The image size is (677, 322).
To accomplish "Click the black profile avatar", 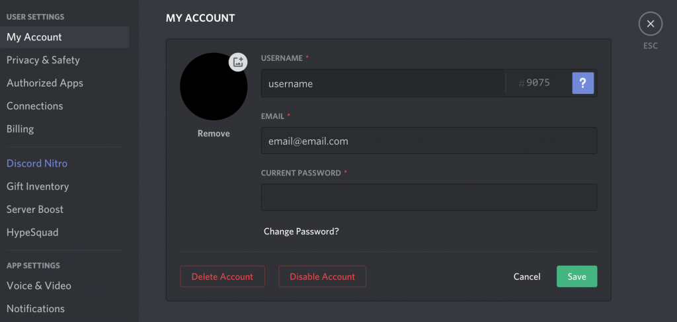I will (214, 87).
